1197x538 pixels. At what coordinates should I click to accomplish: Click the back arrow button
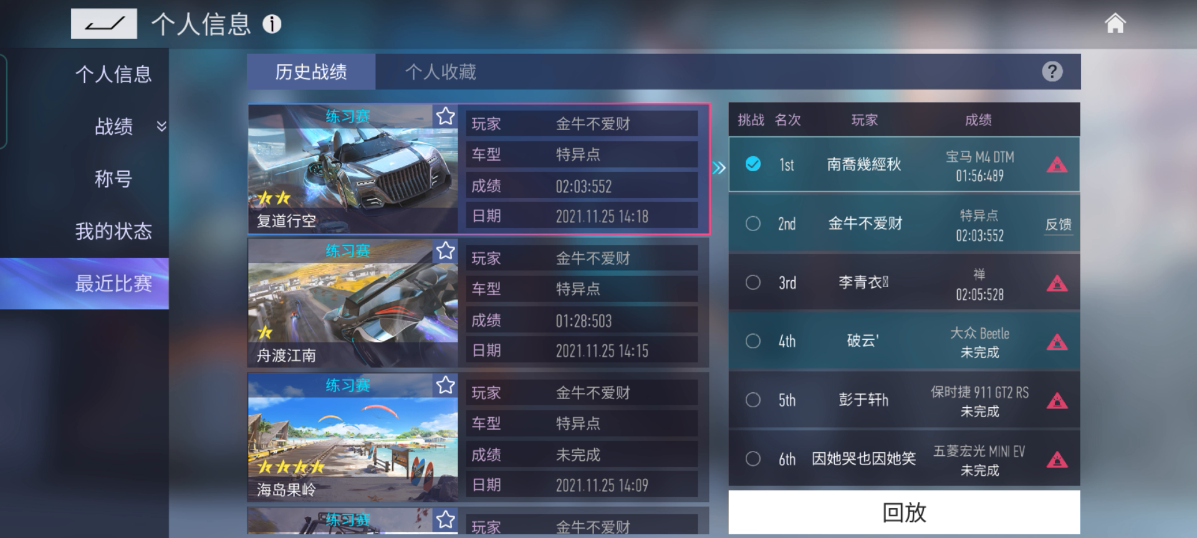coord(103,24)
